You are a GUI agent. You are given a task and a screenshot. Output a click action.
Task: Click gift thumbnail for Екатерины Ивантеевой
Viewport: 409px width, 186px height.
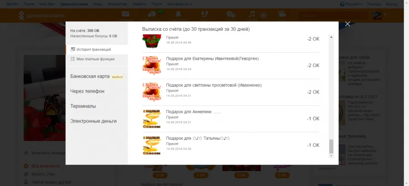pyautogui.click(x=151, y=65)
